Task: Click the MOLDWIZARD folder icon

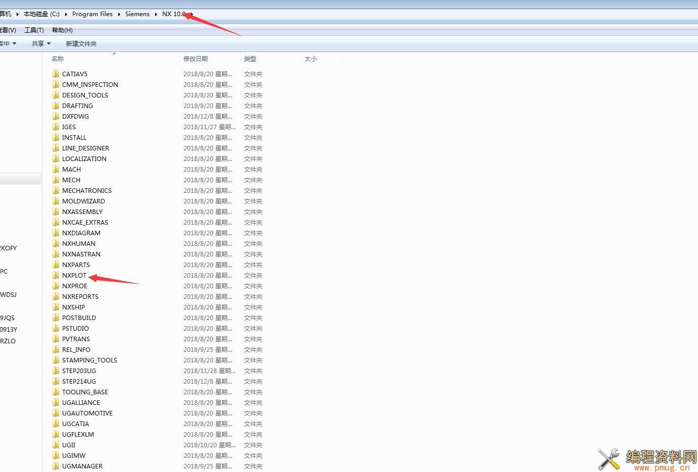Action: 56,201
